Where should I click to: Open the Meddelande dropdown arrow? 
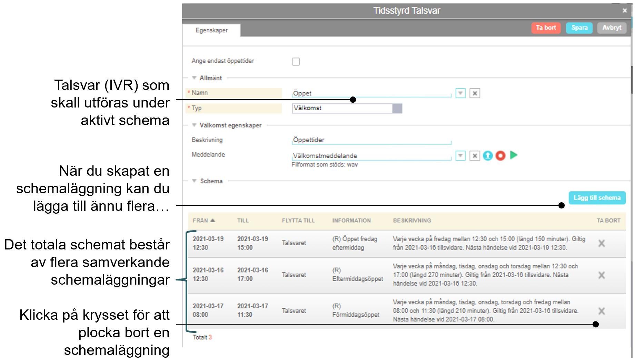(460, 156)
